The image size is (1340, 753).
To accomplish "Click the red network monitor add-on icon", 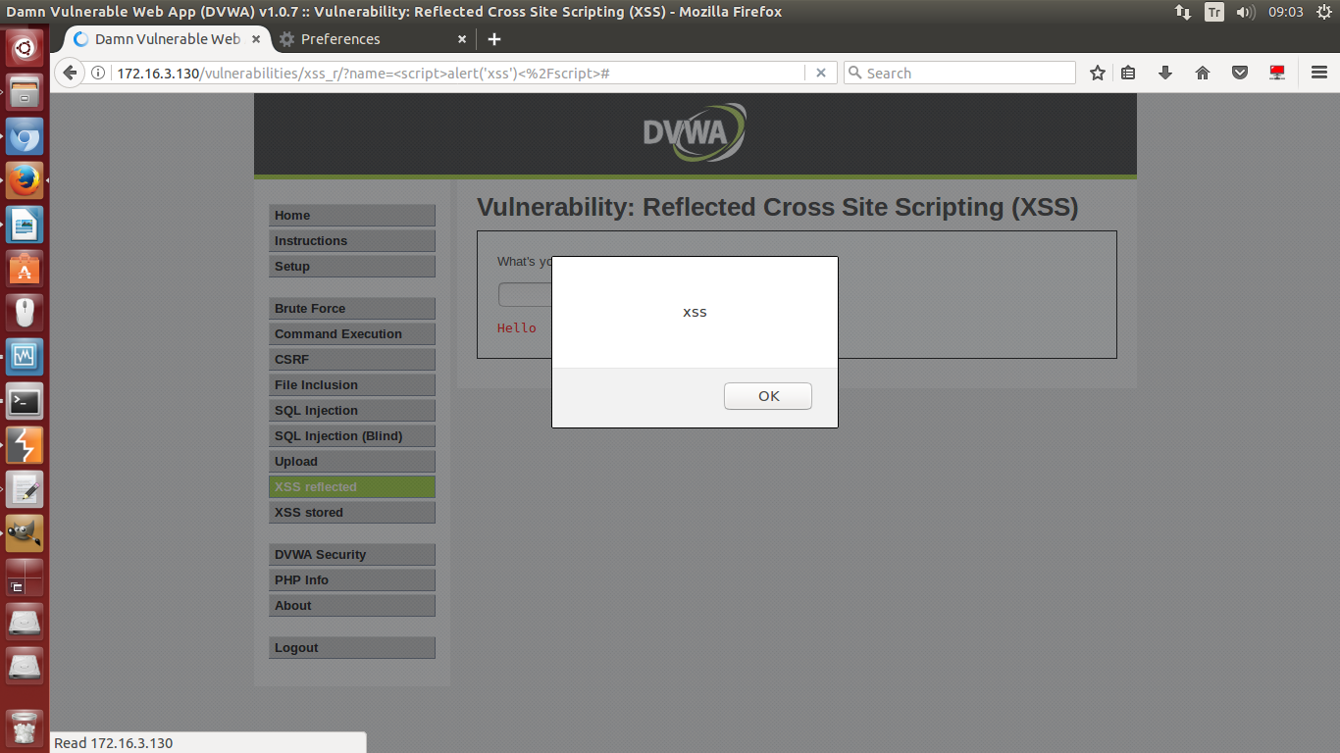I will (1277, 73).
